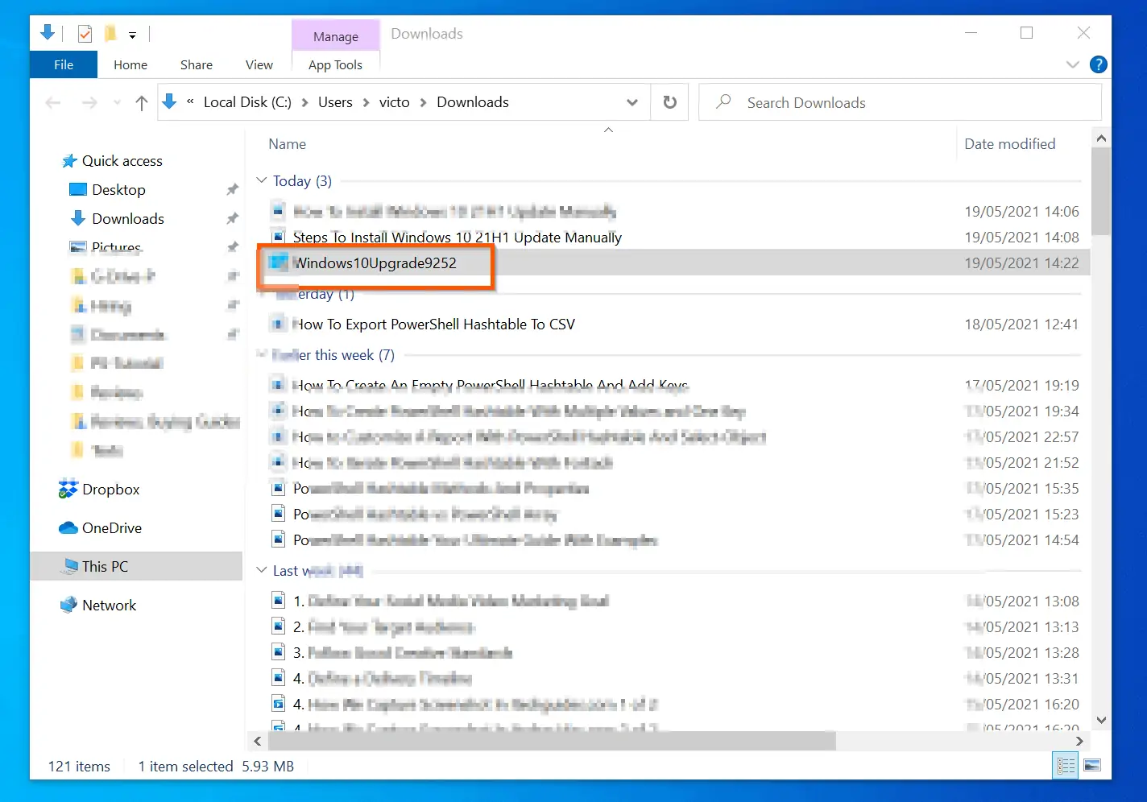Open Dropbox in the navigation pane
Image resolution: width=1147 pixels, height=802 pixels.
click(x=111, y=490)
